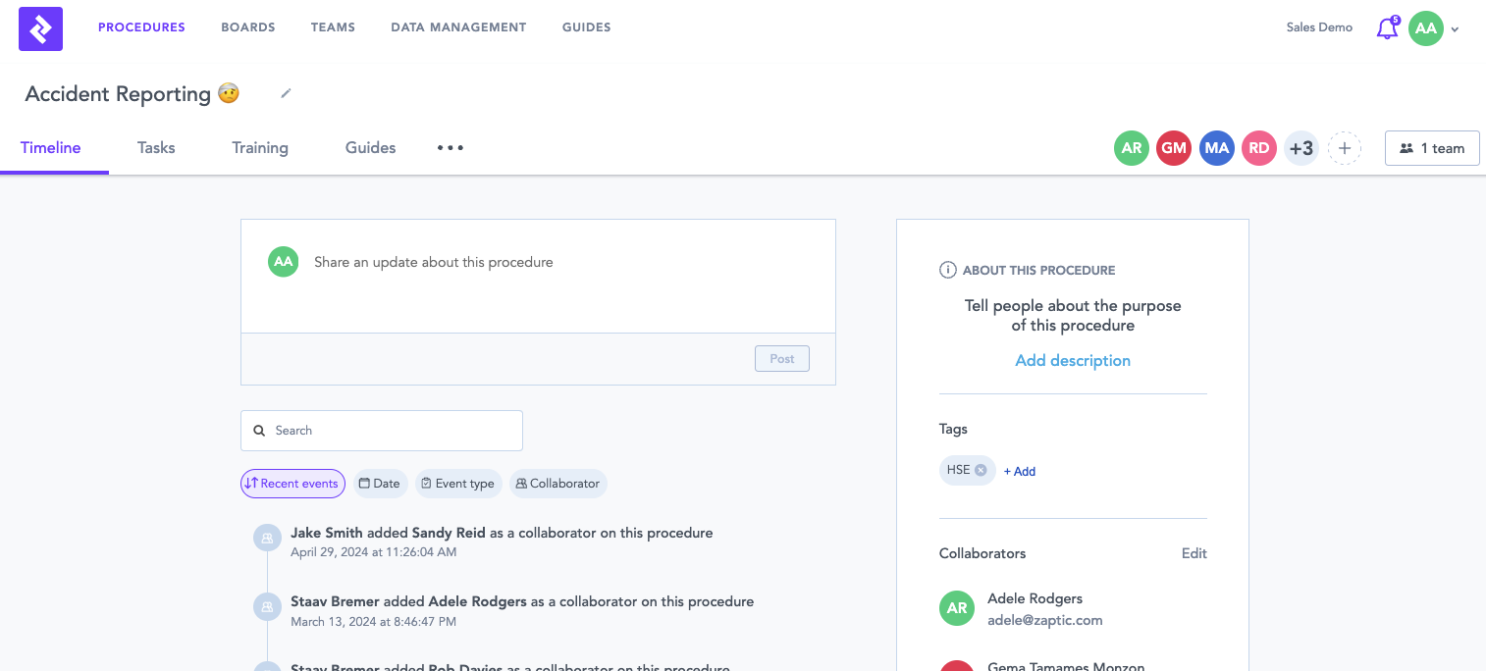Open Boards in the top navigation

(x=247, y=27)
